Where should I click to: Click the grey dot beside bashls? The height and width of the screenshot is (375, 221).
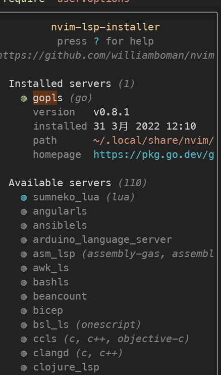click(24, 283)
